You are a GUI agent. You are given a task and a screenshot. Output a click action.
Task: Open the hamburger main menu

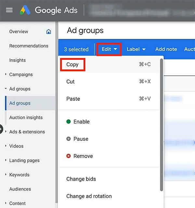tap(9, 10)
